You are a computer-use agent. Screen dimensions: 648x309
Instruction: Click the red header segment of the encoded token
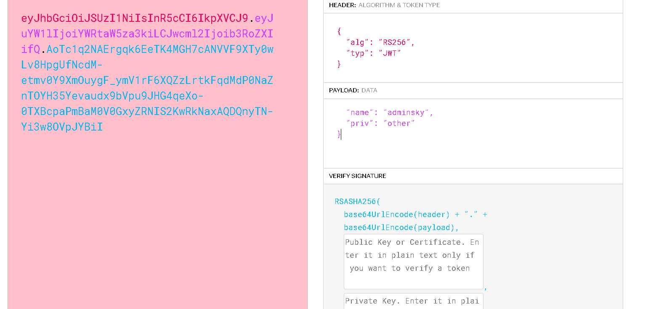point(135,18)
